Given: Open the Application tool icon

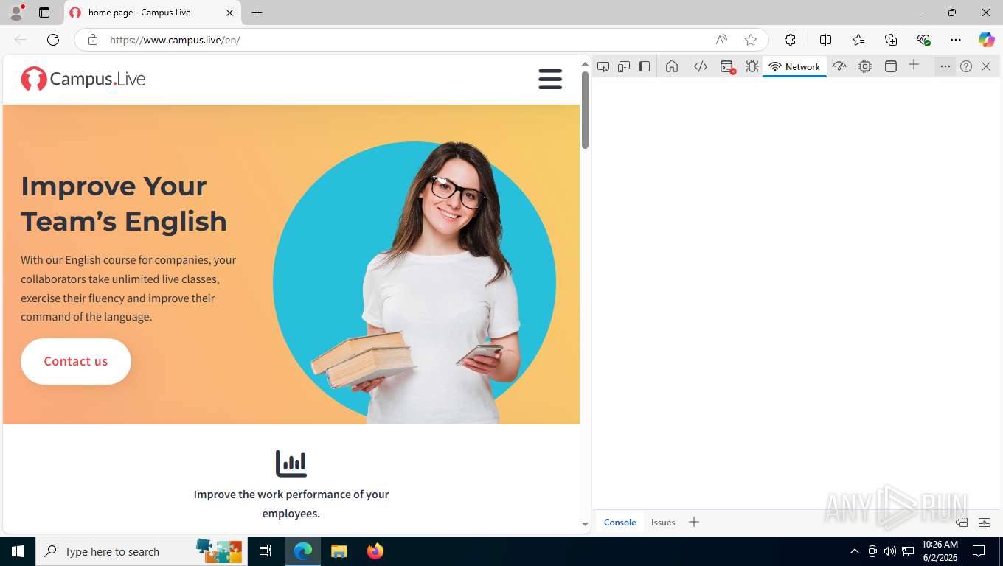Looking at the screenshot, I should [891, 66].
